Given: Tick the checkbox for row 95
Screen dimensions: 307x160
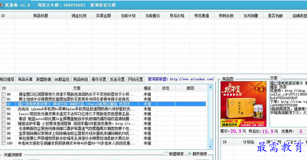Looking at the screenshot, I should tap(3, 118).
